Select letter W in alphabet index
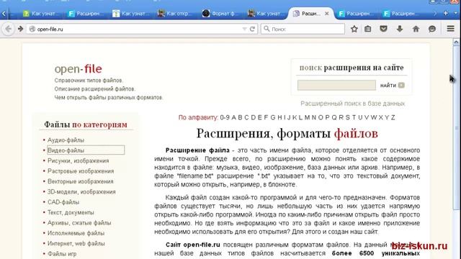This screenshot has height=259, width=461. coord(374,117)
